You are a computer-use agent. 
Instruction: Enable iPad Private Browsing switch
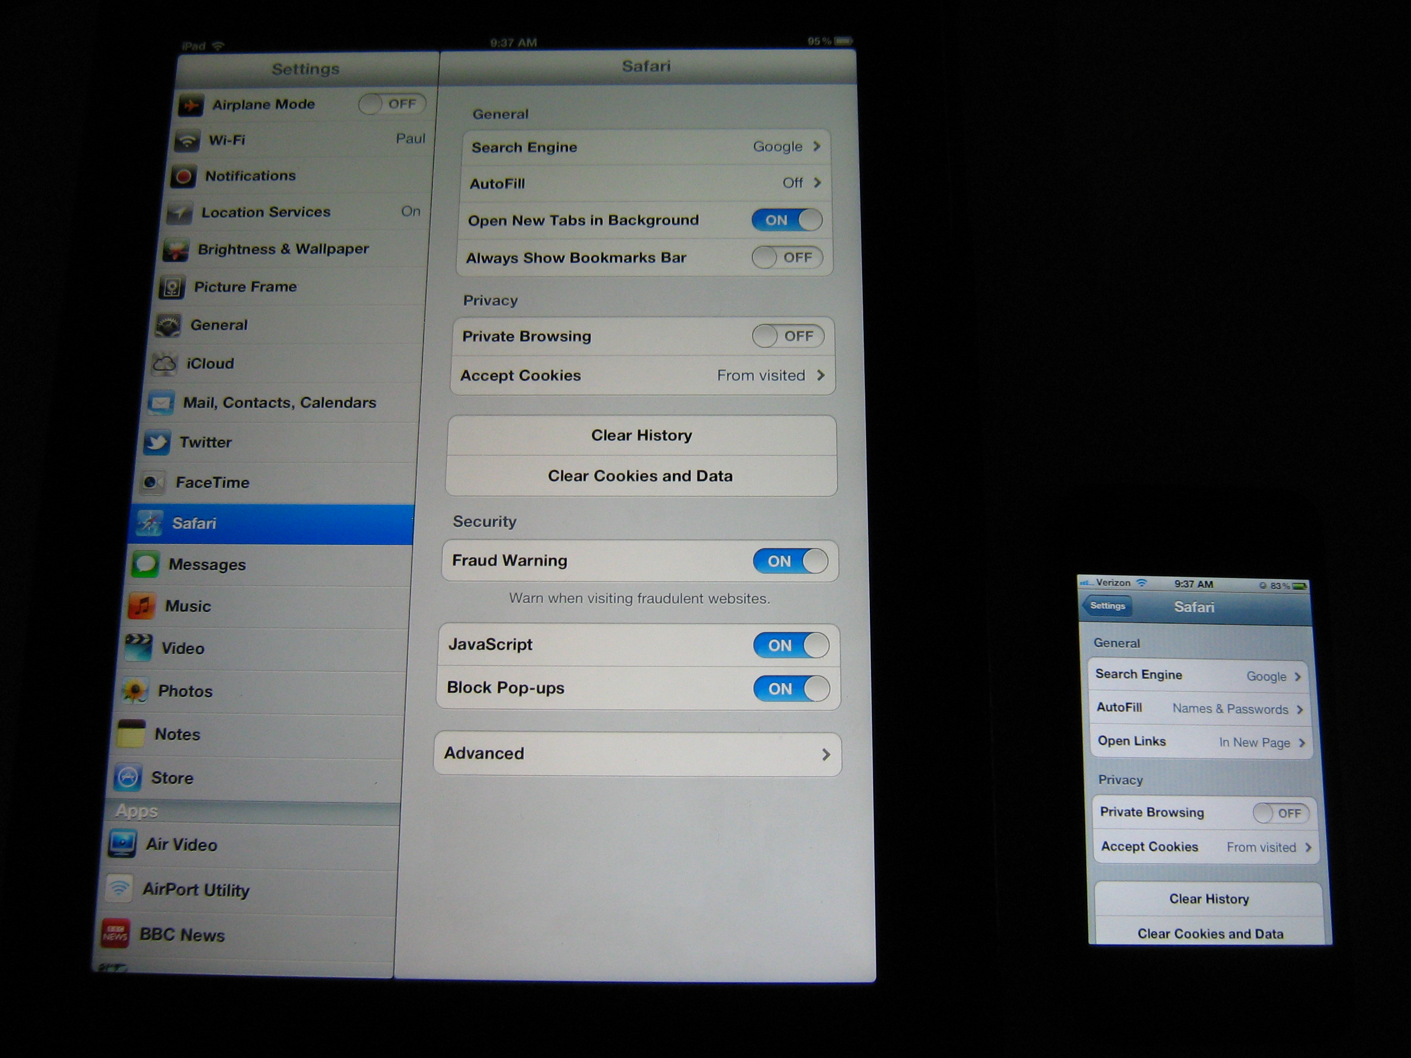point(788,336)
